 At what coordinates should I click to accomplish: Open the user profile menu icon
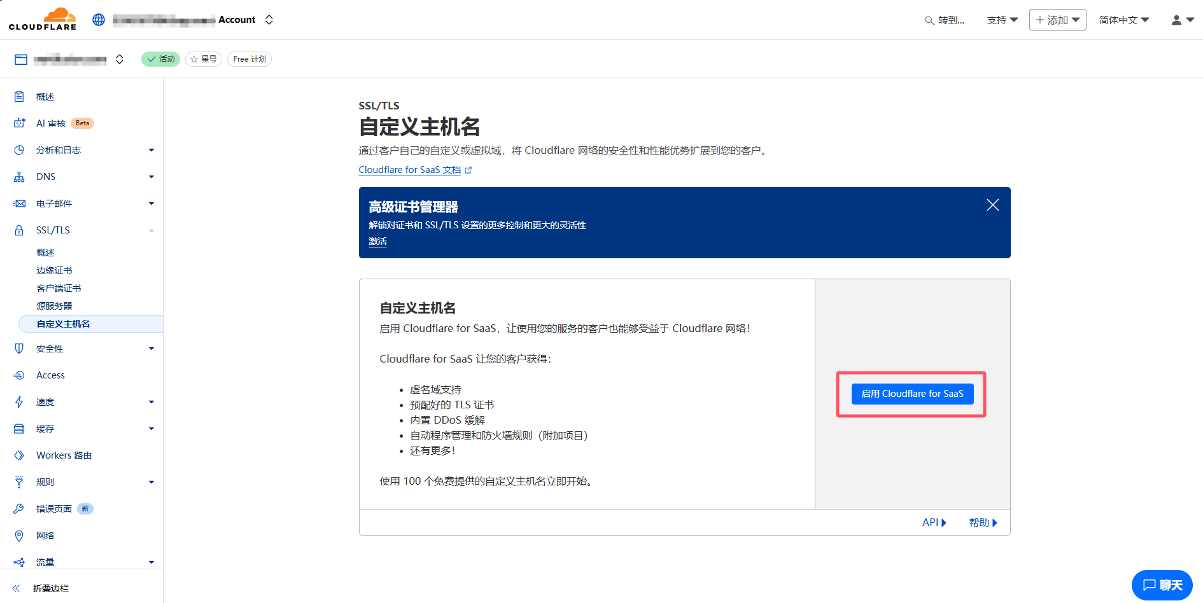coord(1183,20)
